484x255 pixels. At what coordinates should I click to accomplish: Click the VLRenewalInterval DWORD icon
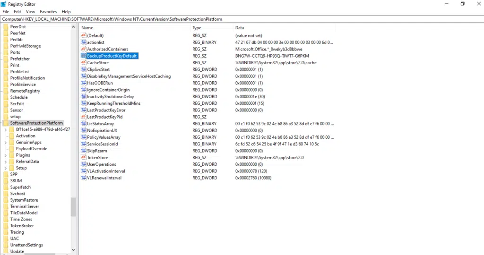83,178
